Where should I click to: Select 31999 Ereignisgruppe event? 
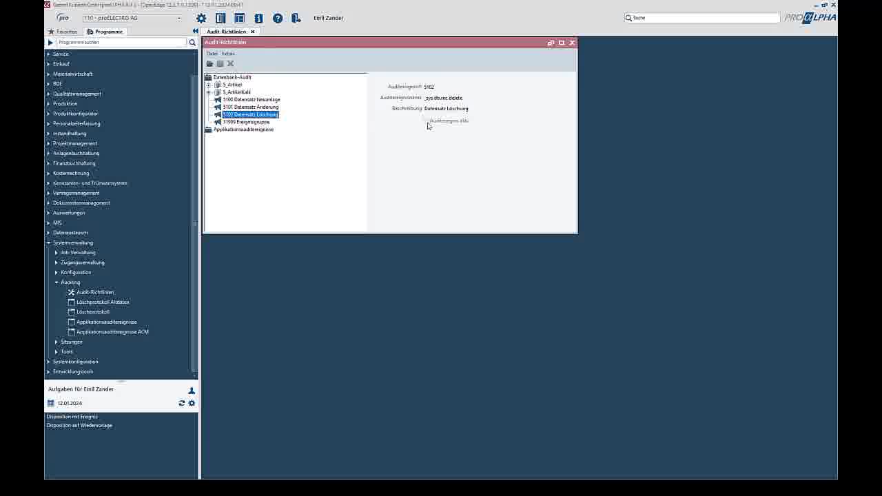tap(246, 123)
